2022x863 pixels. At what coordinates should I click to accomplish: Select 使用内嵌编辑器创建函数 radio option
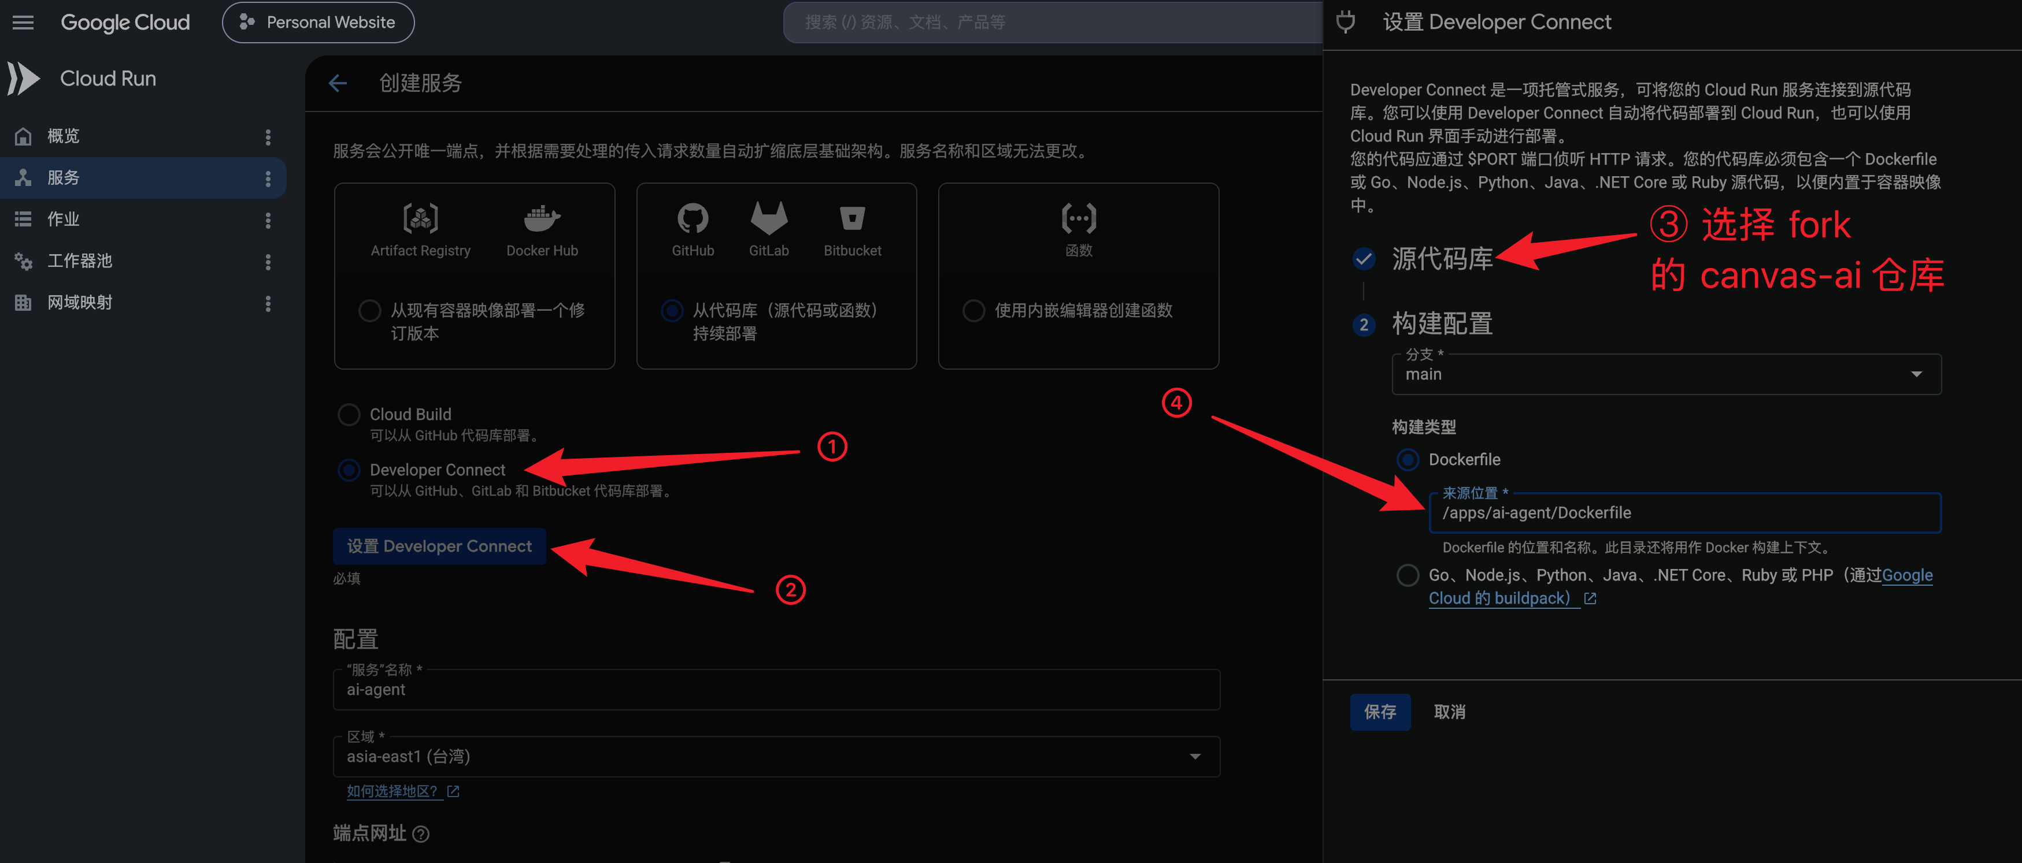tap(973, 311)
